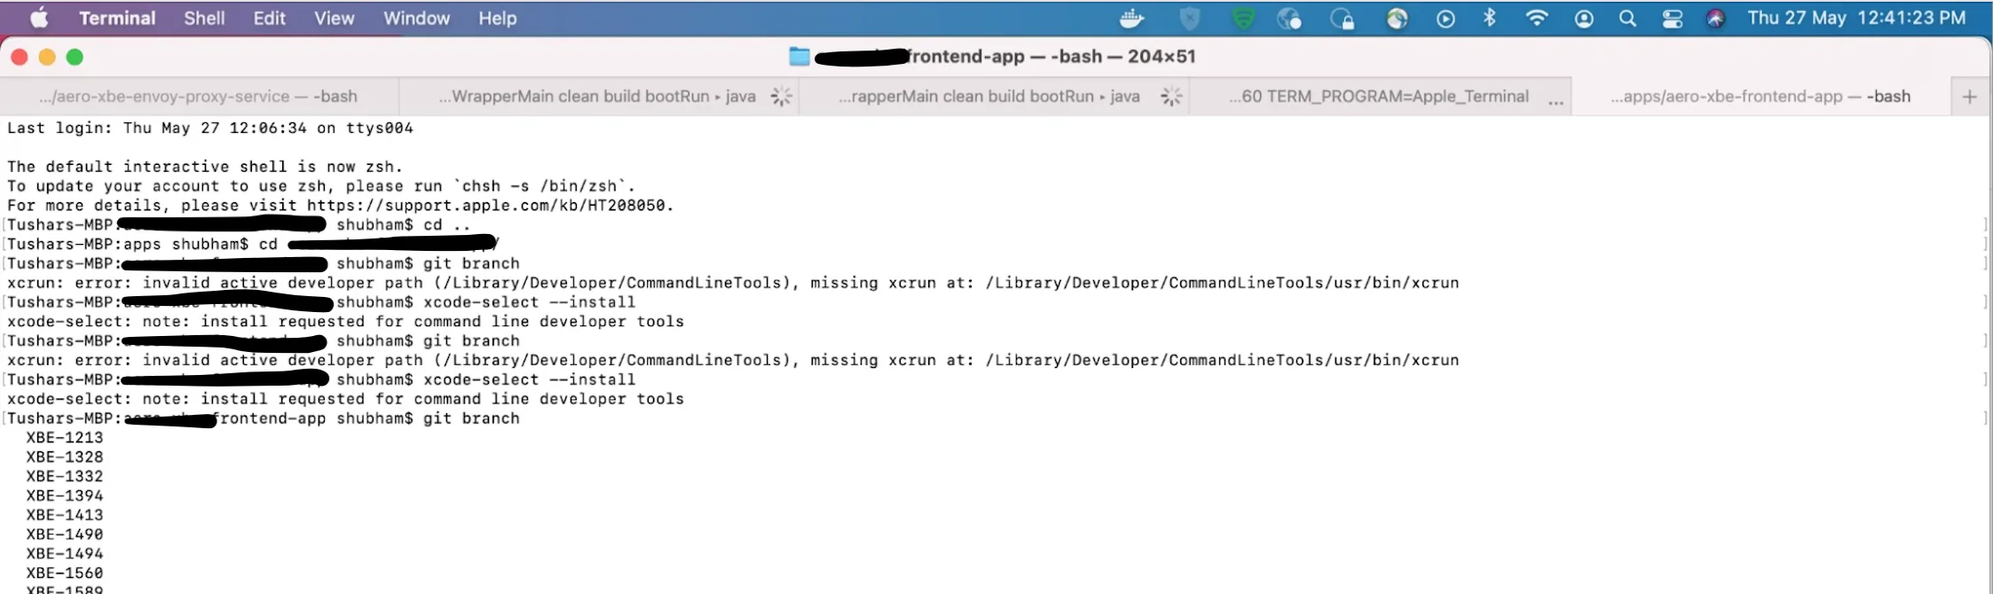Image resolution: width=1993 pixels, height=594 pixels.
Task: Add a new terminal tab
Action: click(1970, 97)
